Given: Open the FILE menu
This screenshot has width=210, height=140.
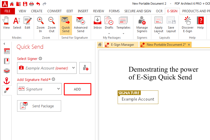Looking at the screenshot, I should pos(8,11).
